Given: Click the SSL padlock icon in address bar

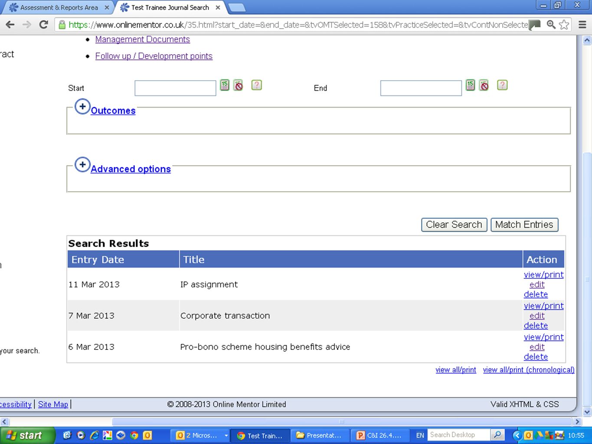Looking at the screenshot, I should point(62,25).
